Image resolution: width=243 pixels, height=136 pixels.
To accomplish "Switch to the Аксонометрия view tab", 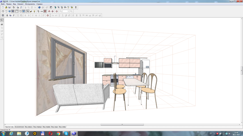I will [x=19, y=127].
